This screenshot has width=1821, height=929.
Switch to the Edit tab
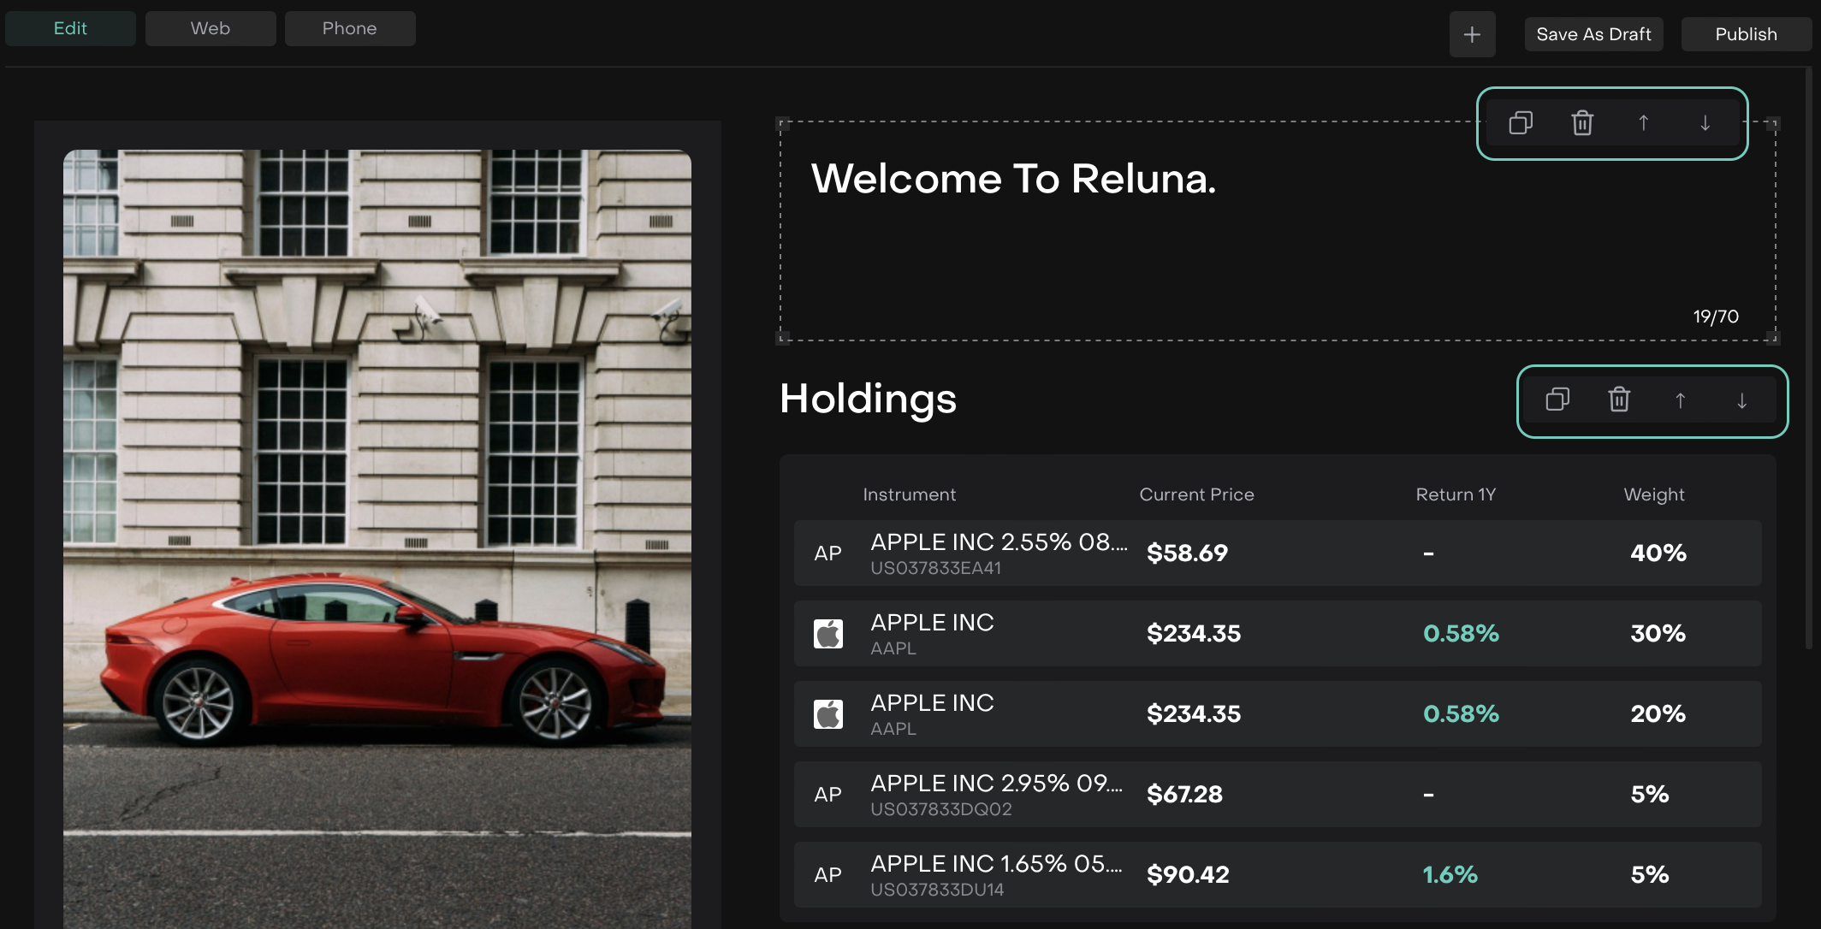click(70, 28)
